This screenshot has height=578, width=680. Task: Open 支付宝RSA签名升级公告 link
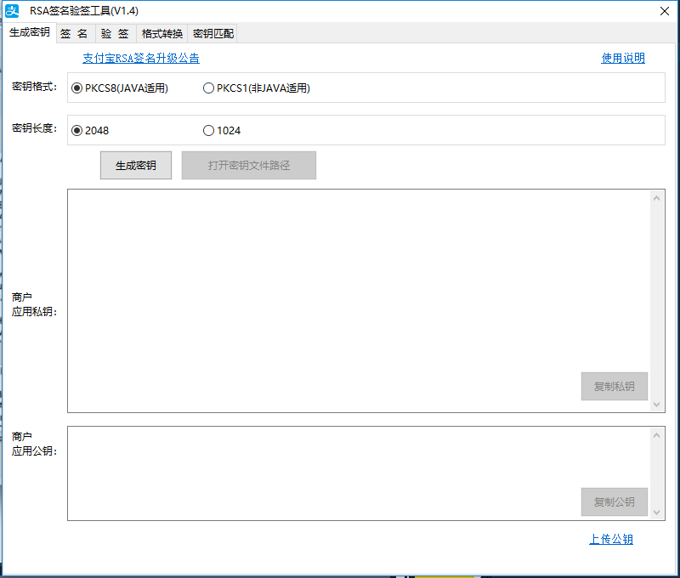coord(141,59)
